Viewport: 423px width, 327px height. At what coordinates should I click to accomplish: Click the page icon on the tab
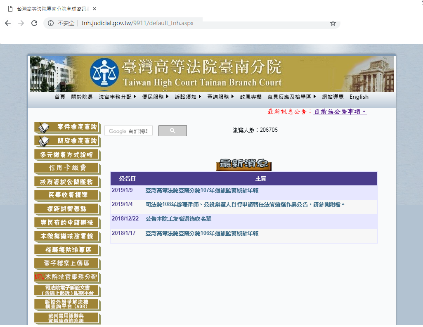click(x=10, y=9)
